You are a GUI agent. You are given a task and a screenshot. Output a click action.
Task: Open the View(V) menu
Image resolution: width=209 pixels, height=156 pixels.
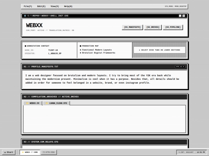tap(55, 7)
